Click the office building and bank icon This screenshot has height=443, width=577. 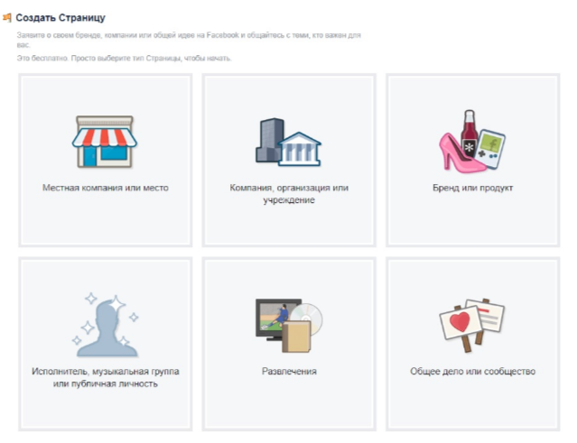(289, 142)
